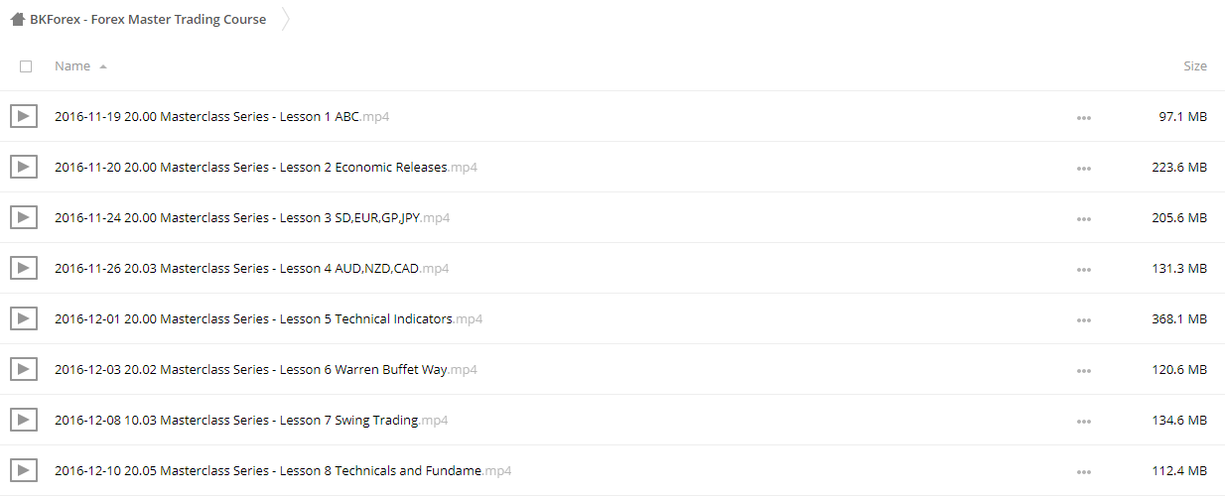Click the 368.1 MB size of Lesson 5
The width and height of the screenshot is (1225, 498).
point(1179,318)
